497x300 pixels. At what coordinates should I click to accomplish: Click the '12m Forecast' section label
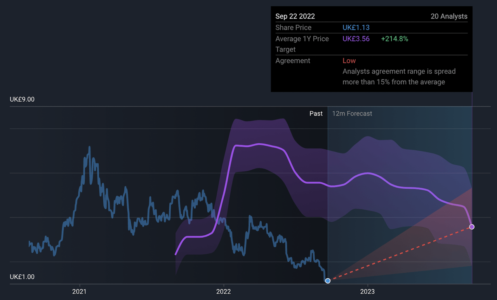(352, 114)
